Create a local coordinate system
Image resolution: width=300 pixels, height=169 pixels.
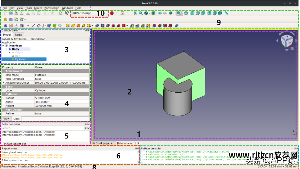point(44,25)
